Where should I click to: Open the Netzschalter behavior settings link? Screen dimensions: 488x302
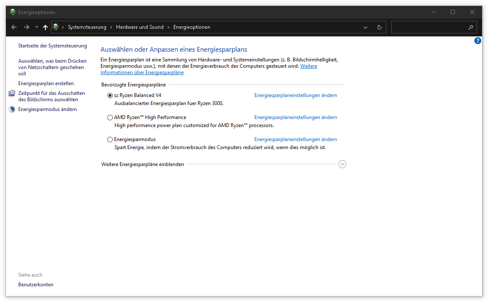coord(52,67)
